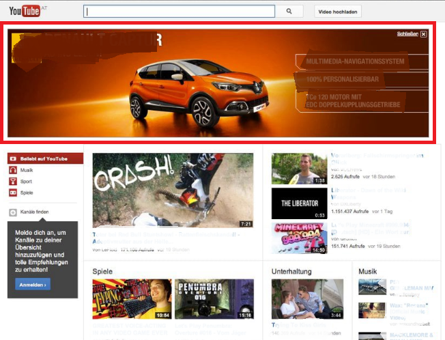This screenshot has height=340, width=445.
Task: Open the man interview thumbnail 1:38
Action: (299, 169)
